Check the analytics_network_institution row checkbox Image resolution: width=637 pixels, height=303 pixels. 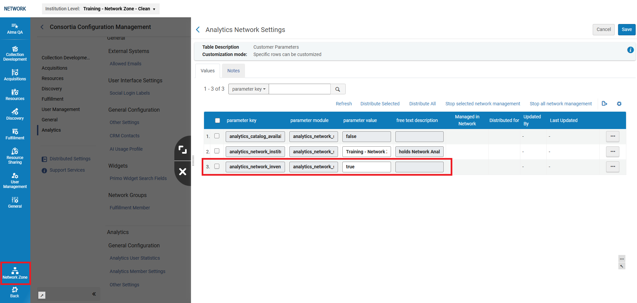coord(217,151)
